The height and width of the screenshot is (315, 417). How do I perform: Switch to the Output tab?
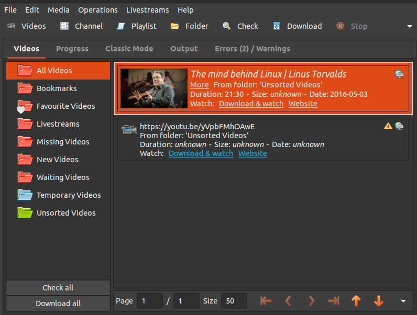184,49
